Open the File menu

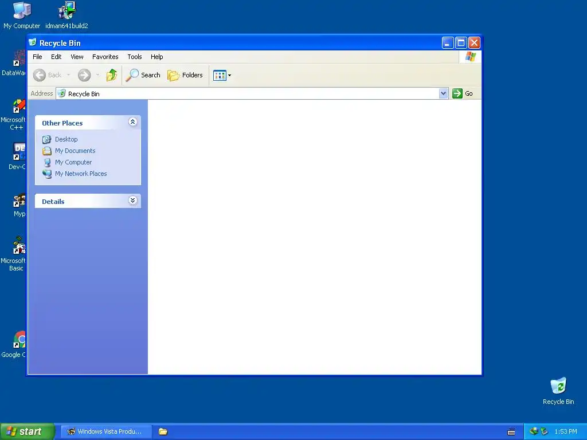(37, 57)
